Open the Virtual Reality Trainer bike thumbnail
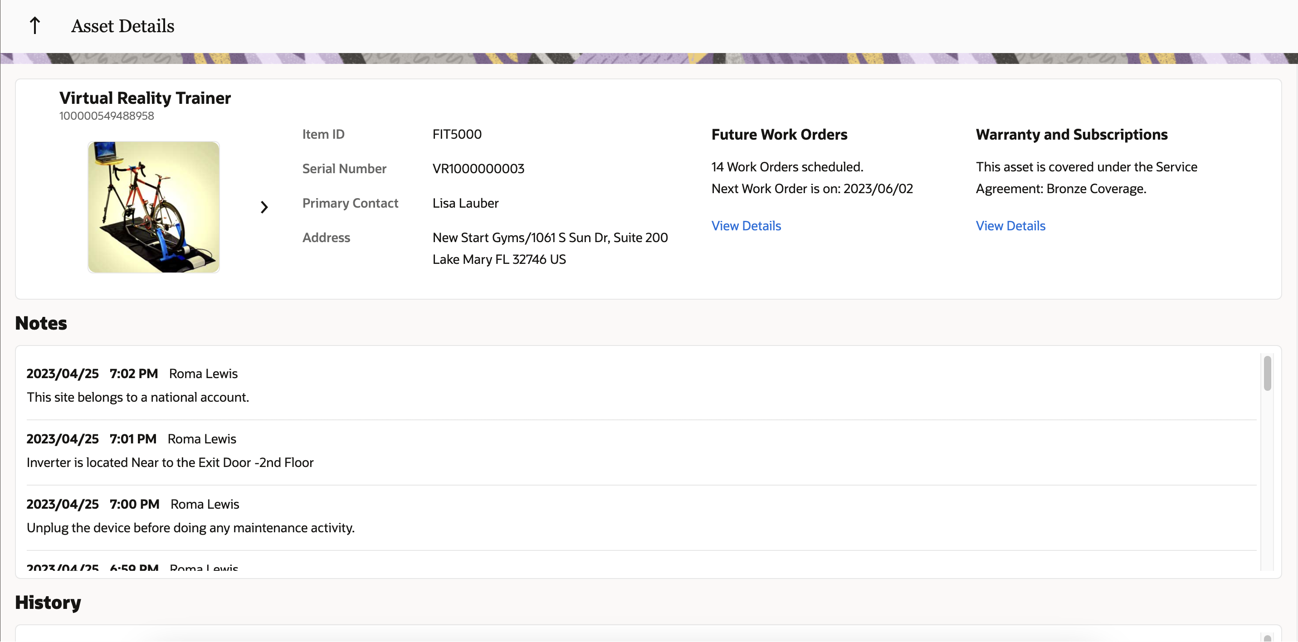 point(154,207)
